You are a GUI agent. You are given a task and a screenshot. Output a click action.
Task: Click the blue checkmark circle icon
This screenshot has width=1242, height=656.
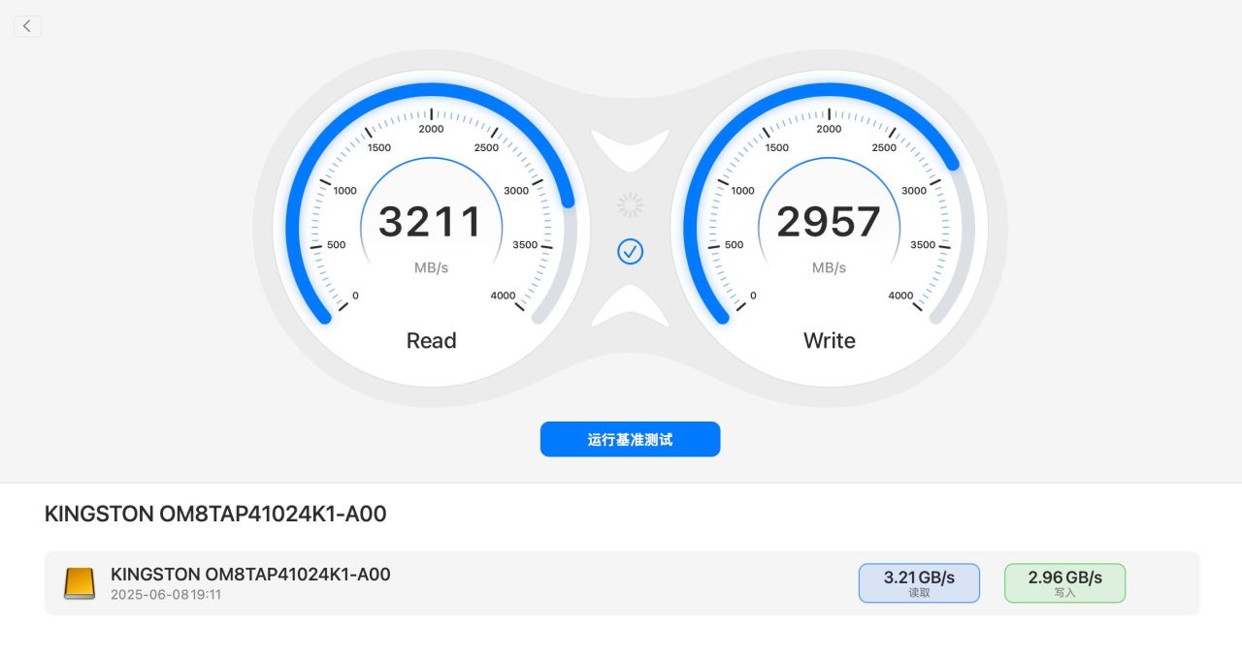(x=631, y=252)
